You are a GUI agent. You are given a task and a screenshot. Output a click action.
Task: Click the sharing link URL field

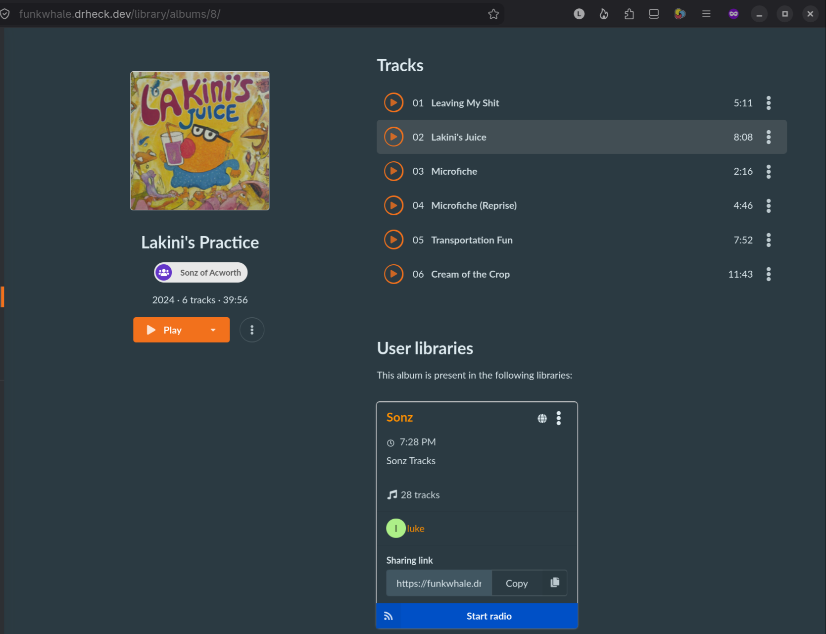click(439, 583)
